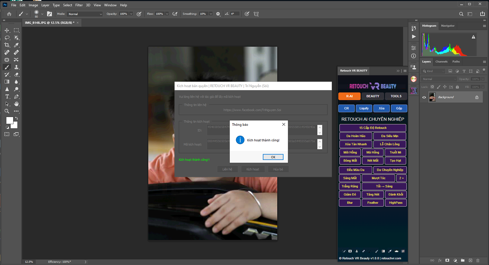This screenshot has width=489, height=265.
Task: Toggle pressure for size button
Action: (x=247, y=14)
